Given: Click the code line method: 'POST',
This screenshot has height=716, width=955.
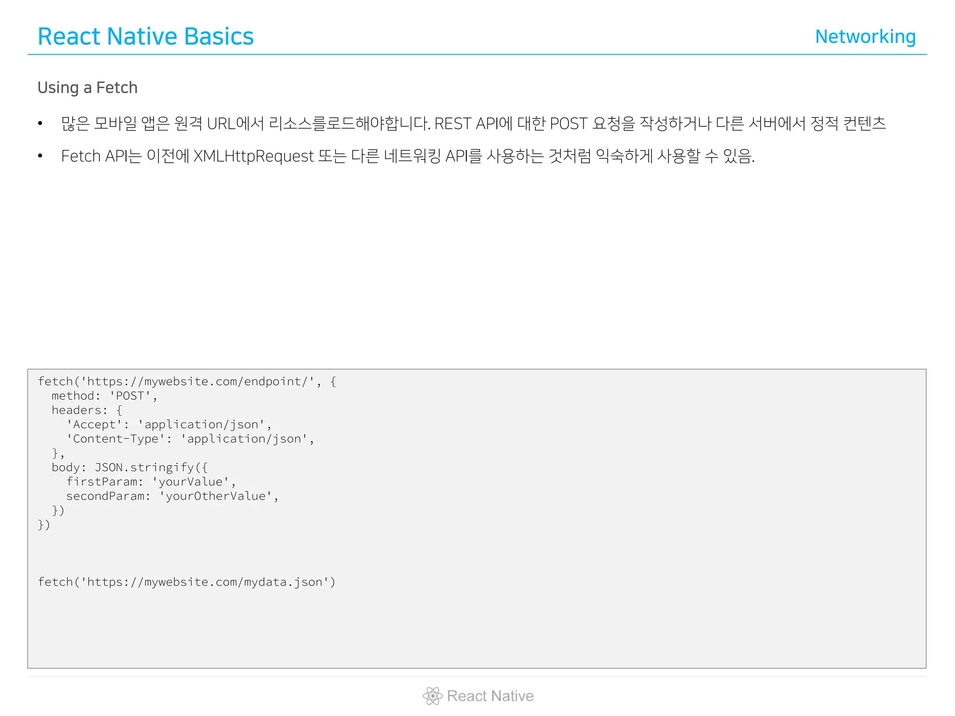Looking at the screenshot, I should (x=104, y=396).
